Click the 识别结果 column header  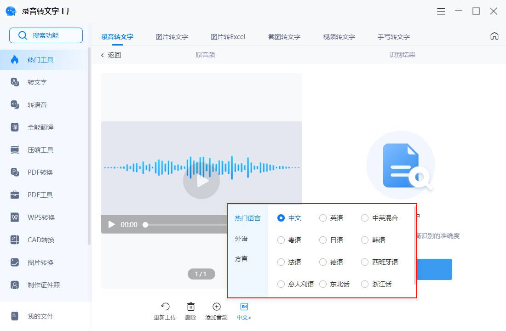coord(402,55)
